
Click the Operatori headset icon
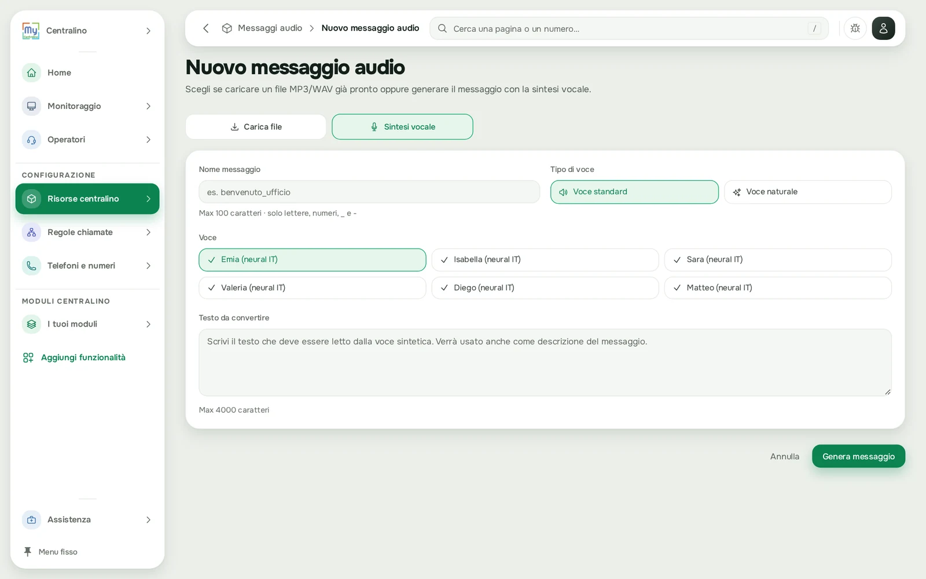click(x=31, y=140)
